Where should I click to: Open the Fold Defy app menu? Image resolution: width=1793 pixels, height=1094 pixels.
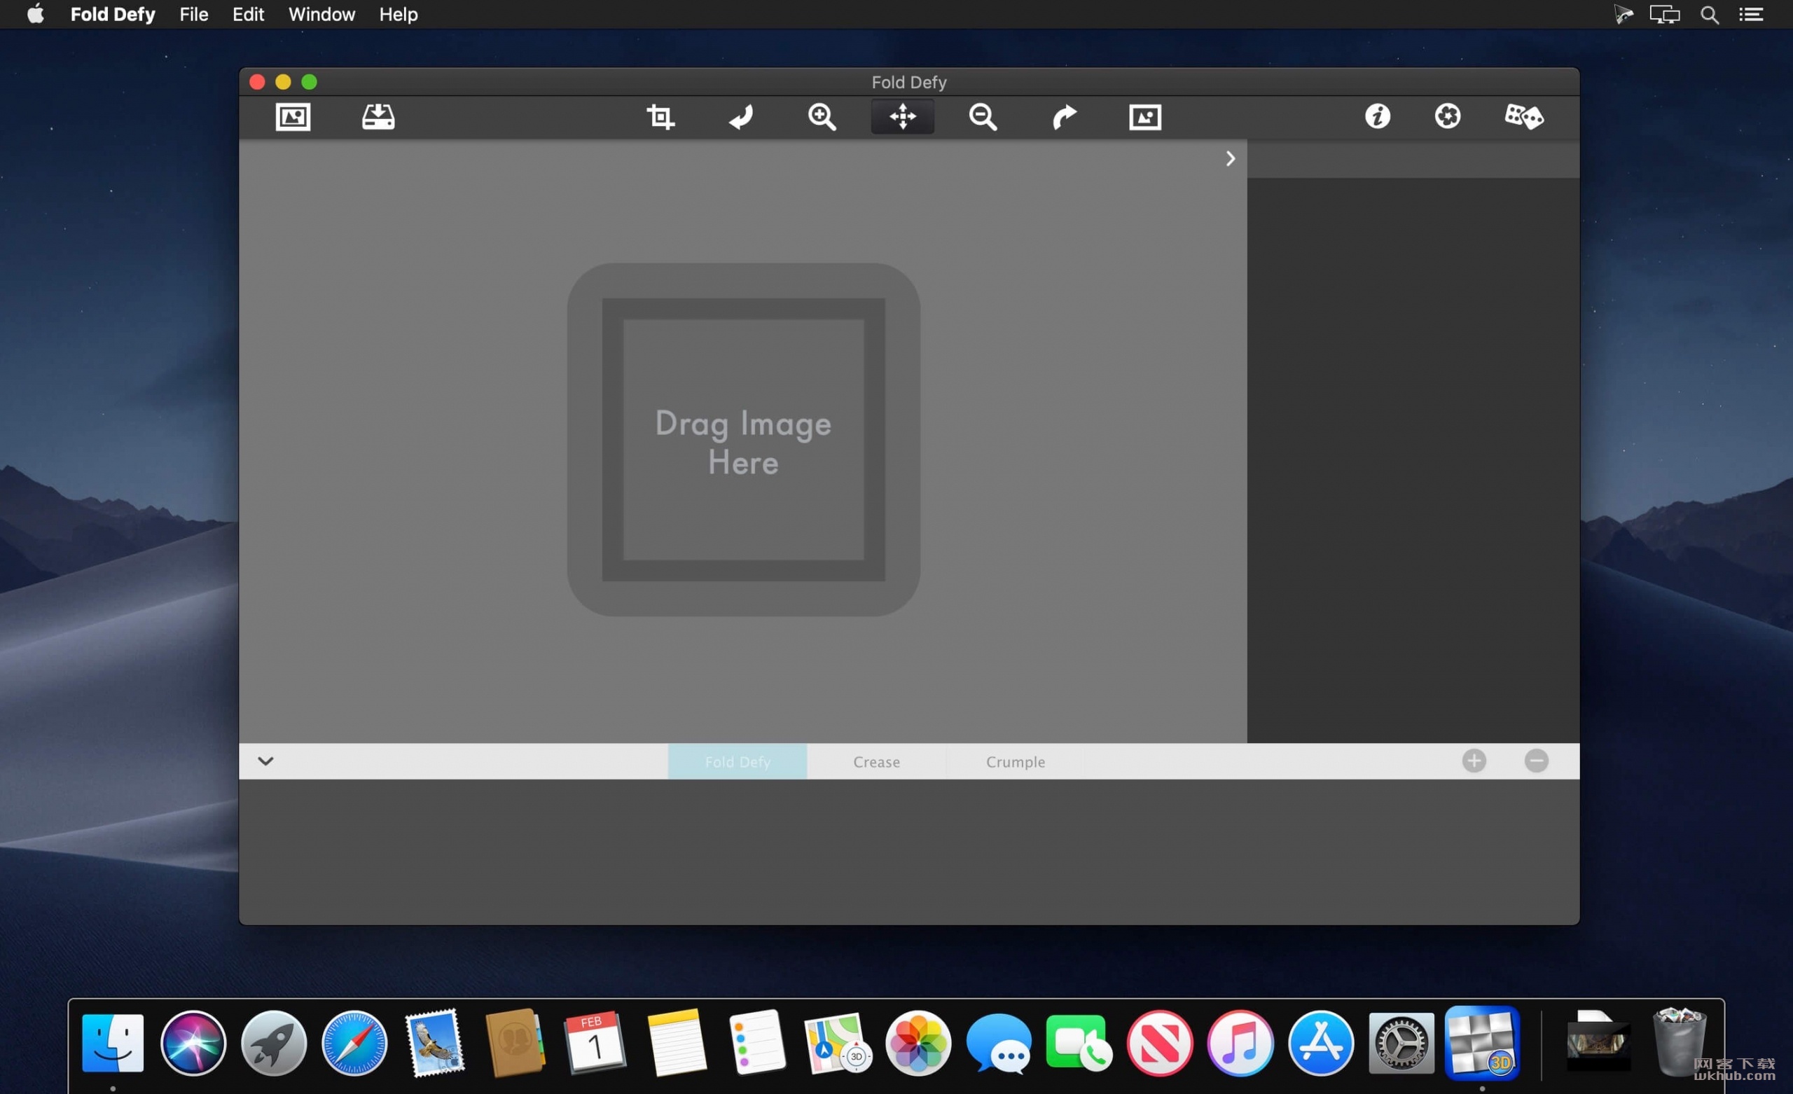[x=113, y=15]
